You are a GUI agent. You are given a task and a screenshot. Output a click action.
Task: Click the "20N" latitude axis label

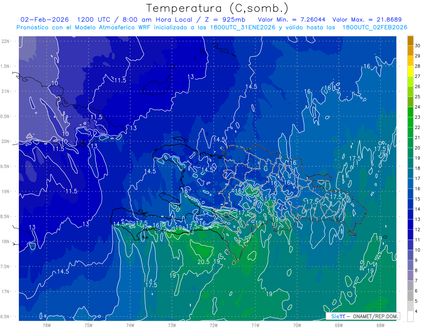point(6,141)
